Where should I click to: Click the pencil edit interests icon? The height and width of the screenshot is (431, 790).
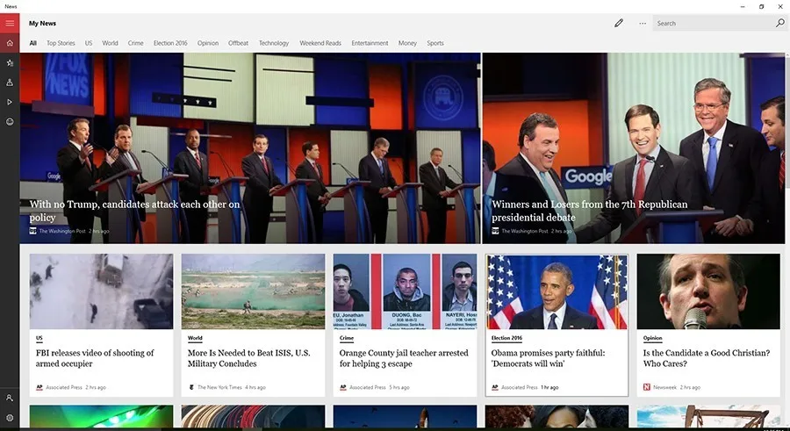(x=619, y=23)
